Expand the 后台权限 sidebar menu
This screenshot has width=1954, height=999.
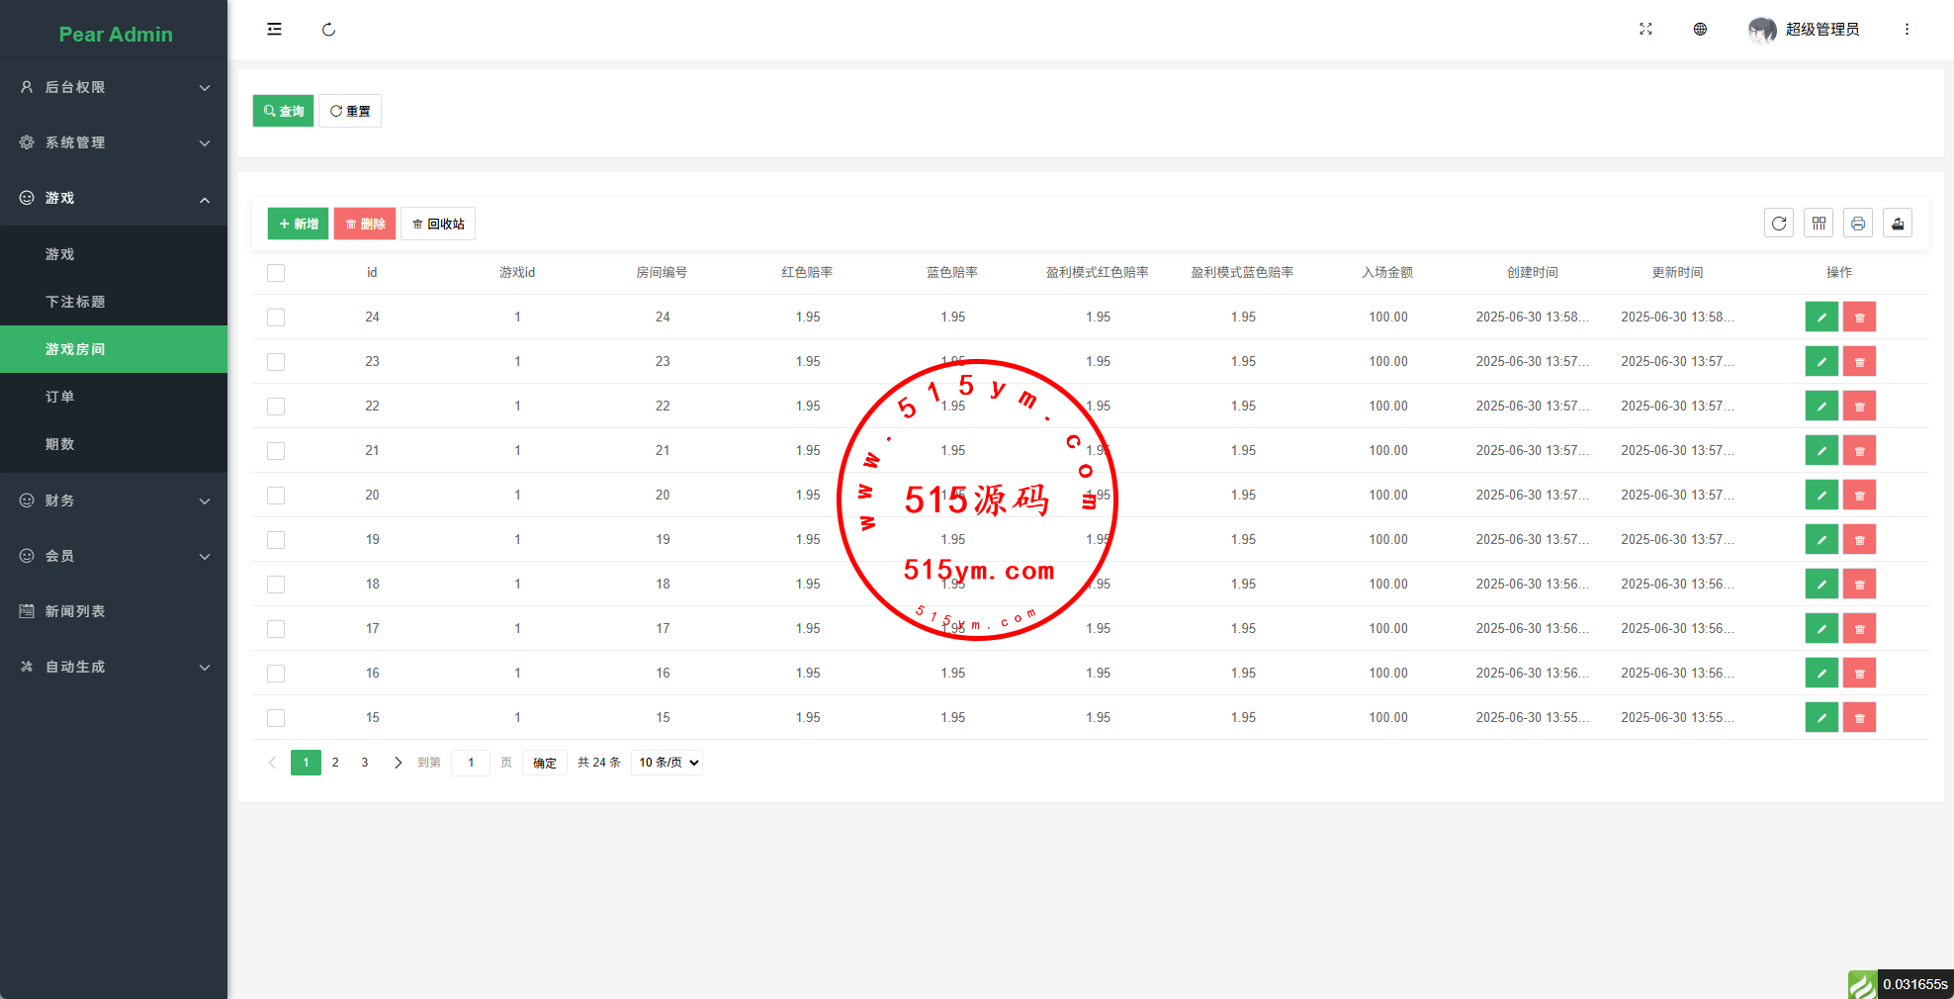tap(114, 87)
